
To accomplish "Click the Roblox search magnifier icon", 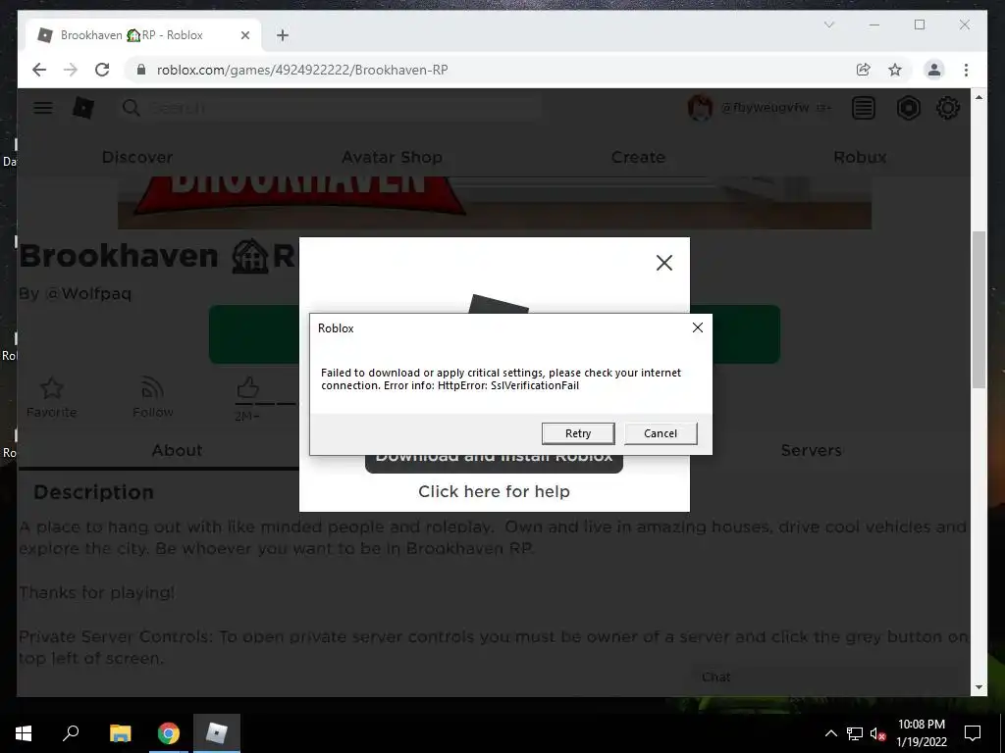I will (x=131, y=108).
